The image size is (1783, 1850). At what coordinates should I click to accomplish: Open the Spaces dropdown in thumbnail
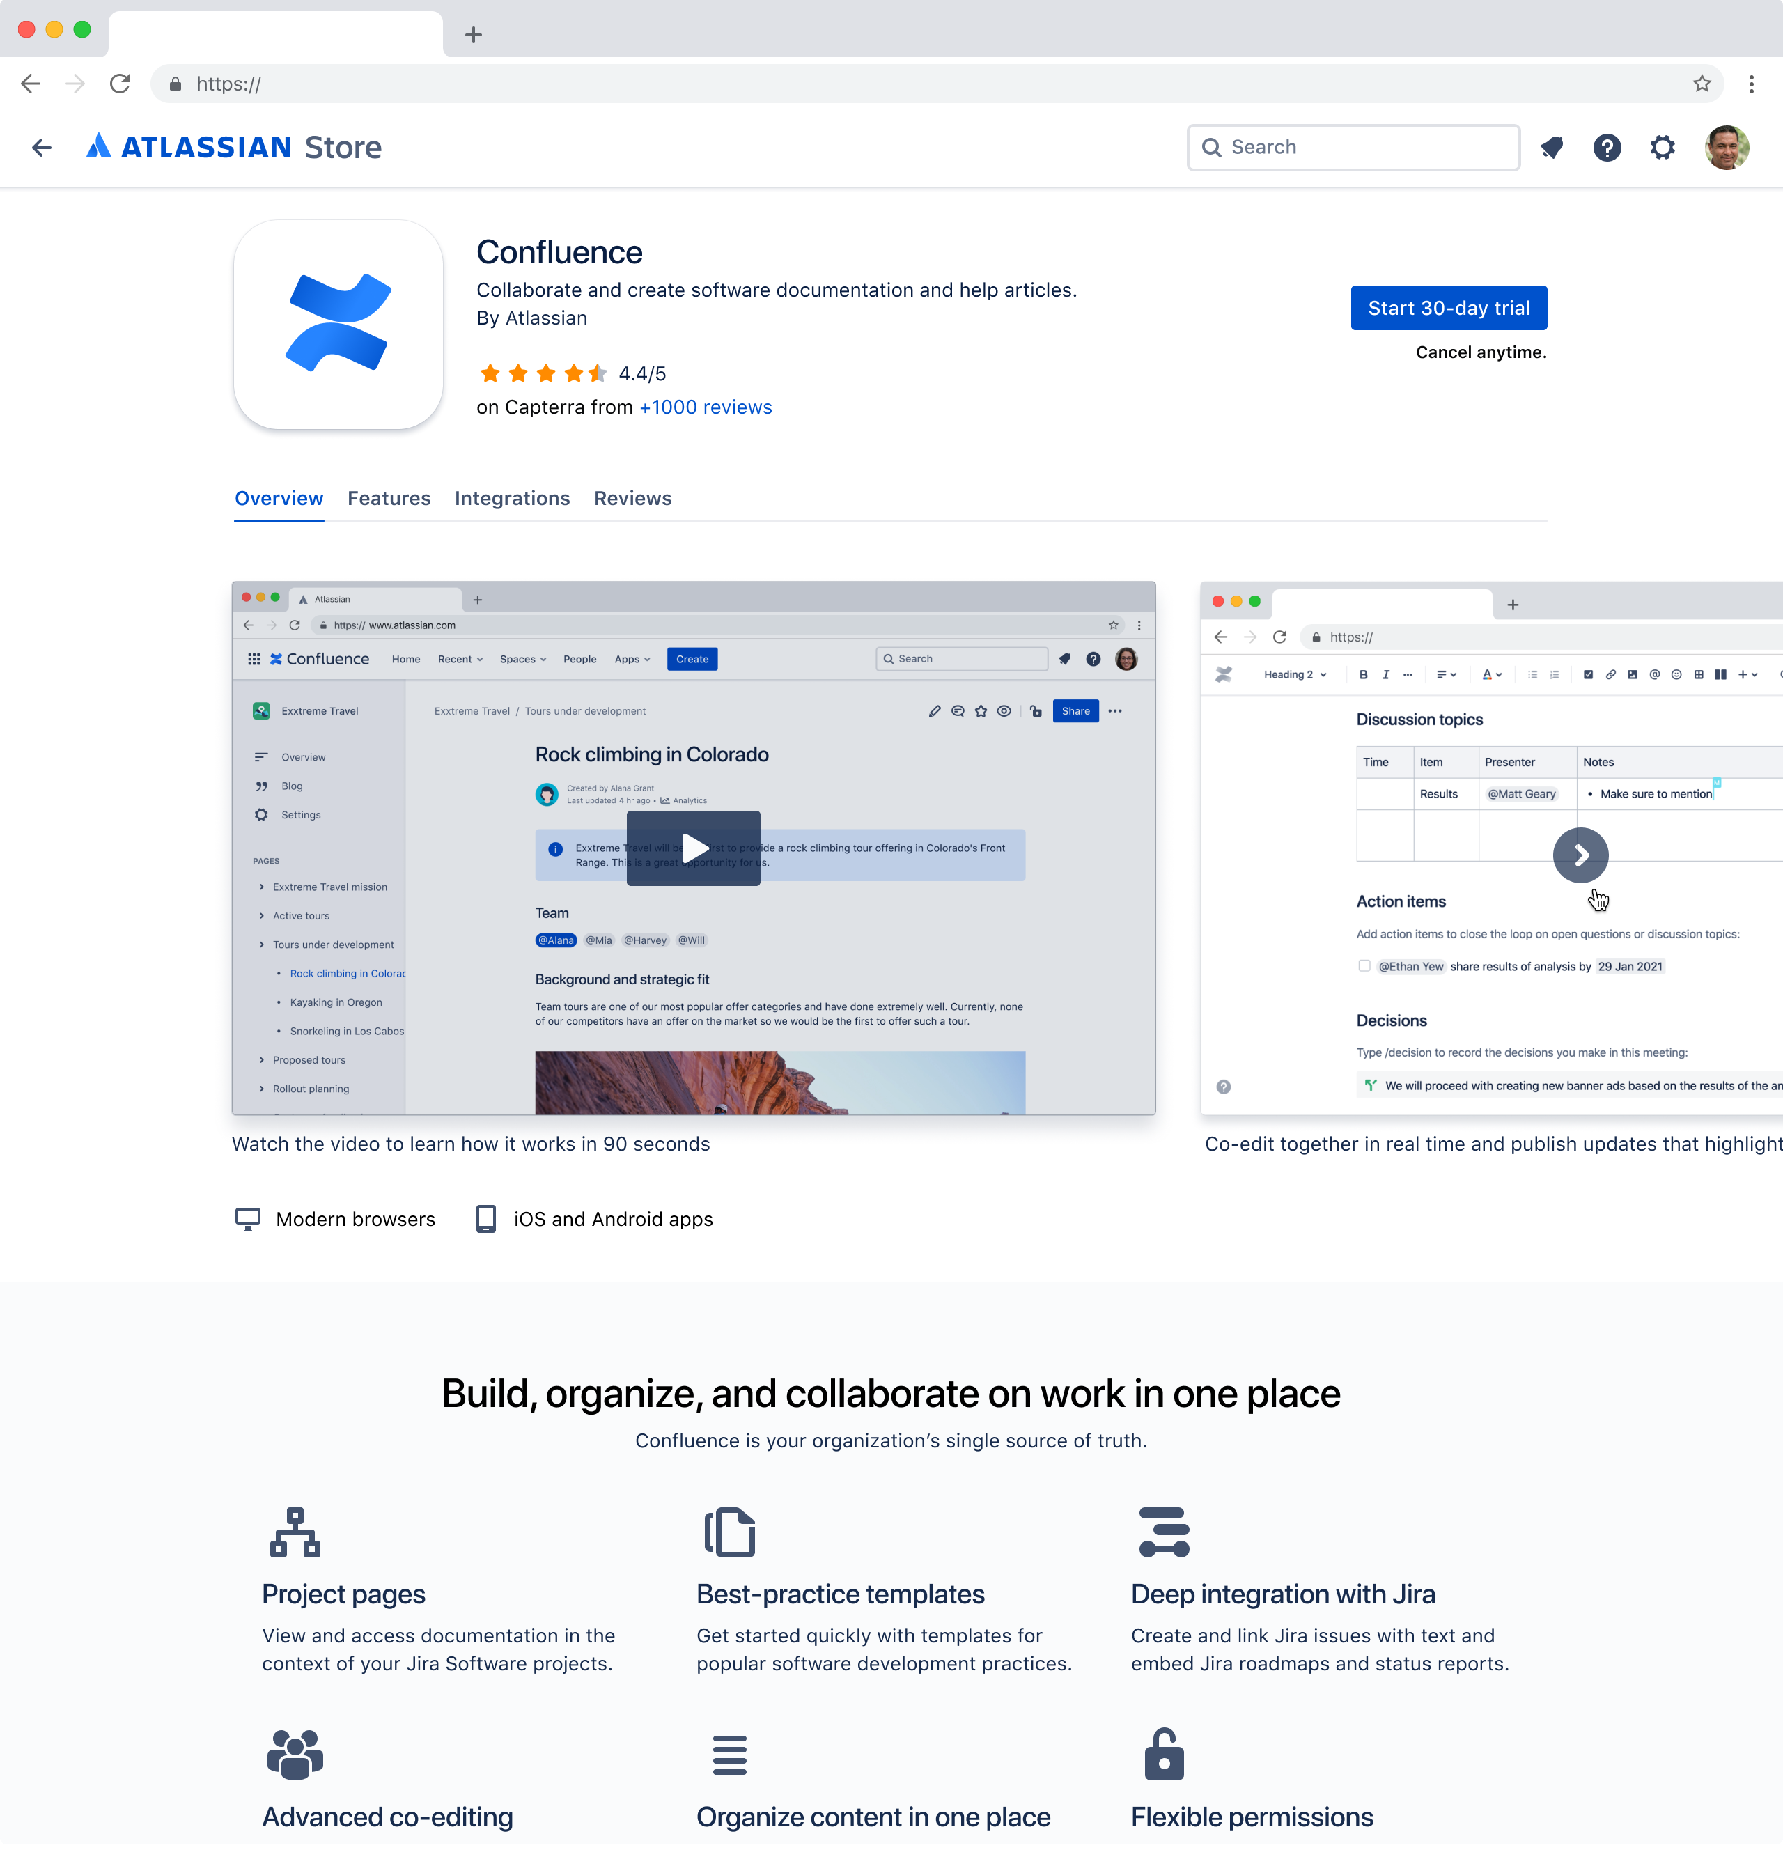[523, 659]
